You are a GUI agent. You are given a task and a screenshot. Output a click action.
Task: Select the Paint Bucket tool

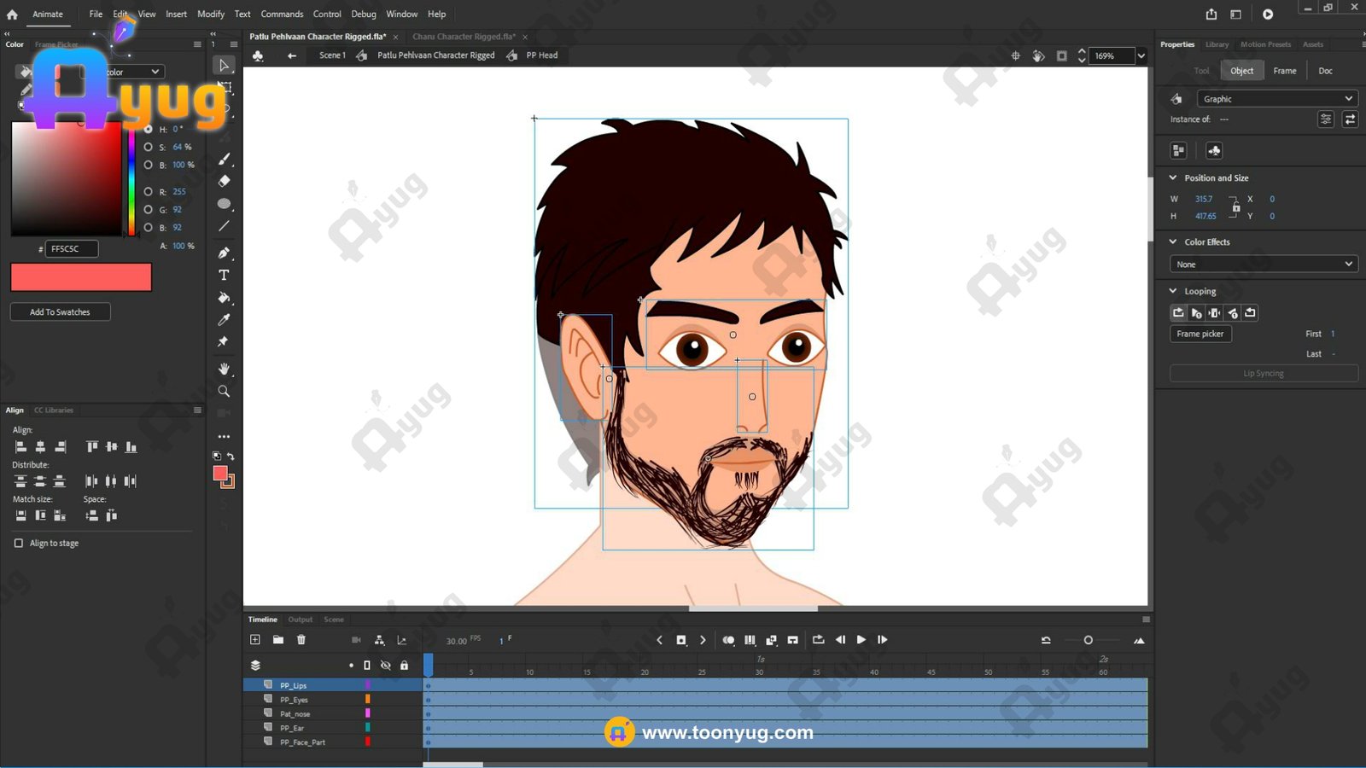224,298
